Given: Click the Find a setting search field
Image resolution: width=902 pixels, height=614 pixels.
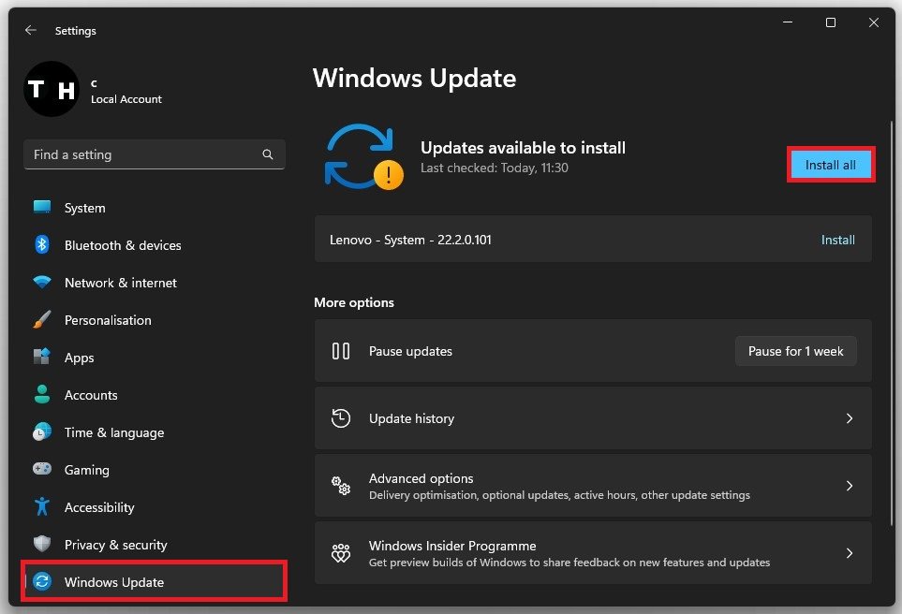Looking at the screenshot, I should (x=140, y=154).
